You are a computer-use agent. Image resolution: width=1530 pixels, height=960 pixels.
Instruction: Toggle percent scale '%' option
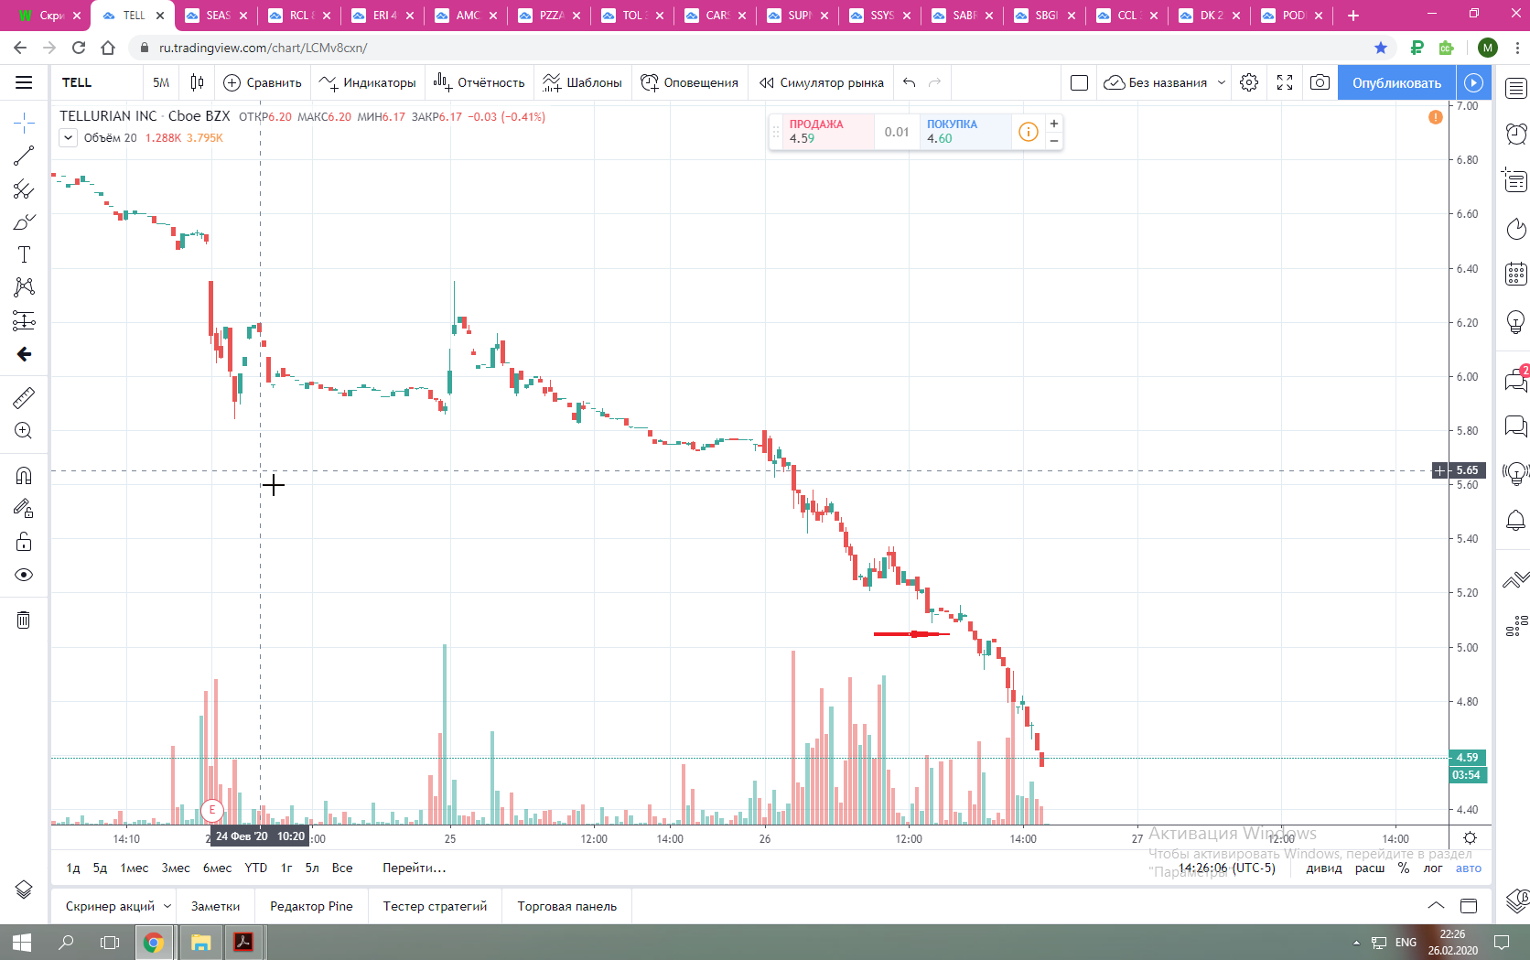pos(1404,868)
